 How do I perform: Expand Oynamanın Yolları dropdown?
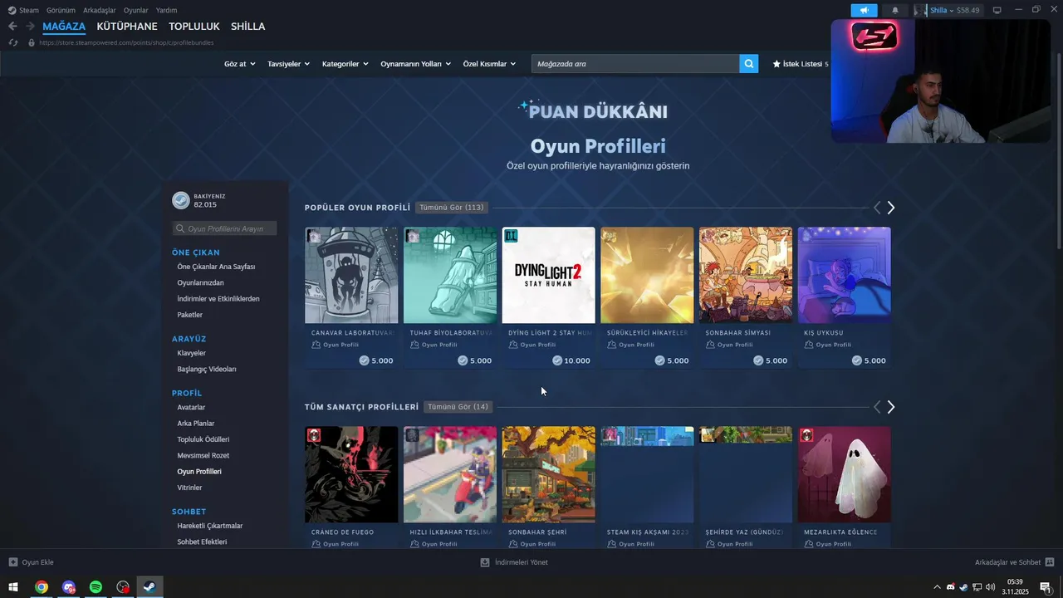pos(415,64)
